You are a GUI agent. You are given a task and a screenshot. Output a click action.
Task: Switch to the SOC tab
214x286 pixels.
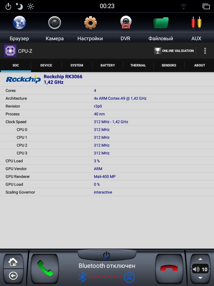tap(16, 65)
